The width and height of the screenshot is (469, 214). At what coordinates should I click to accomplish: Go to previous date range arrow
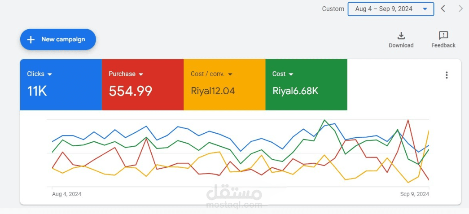pos(443,9)
